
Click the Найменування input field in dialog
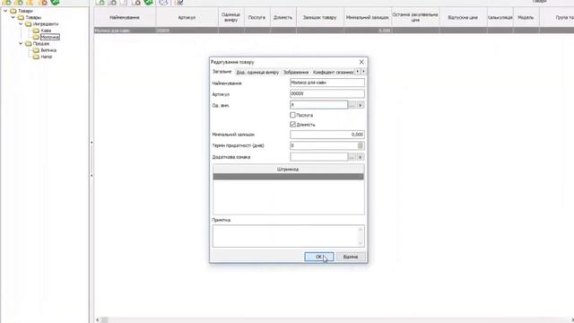pyautogui.click(x=326, y=83)
